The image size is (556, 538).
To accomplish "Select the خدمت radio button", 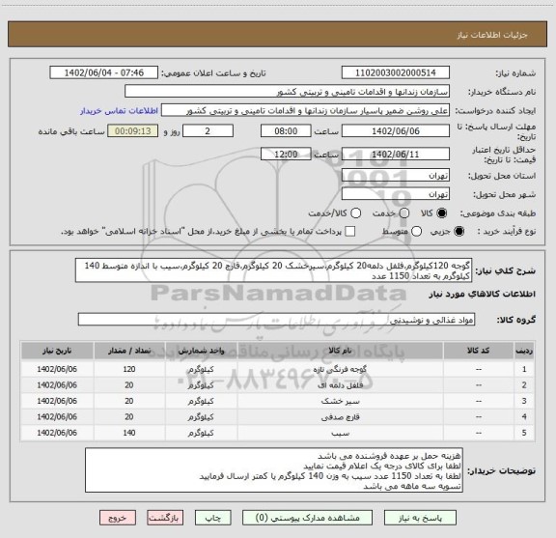I will click(x=404, y=213).
